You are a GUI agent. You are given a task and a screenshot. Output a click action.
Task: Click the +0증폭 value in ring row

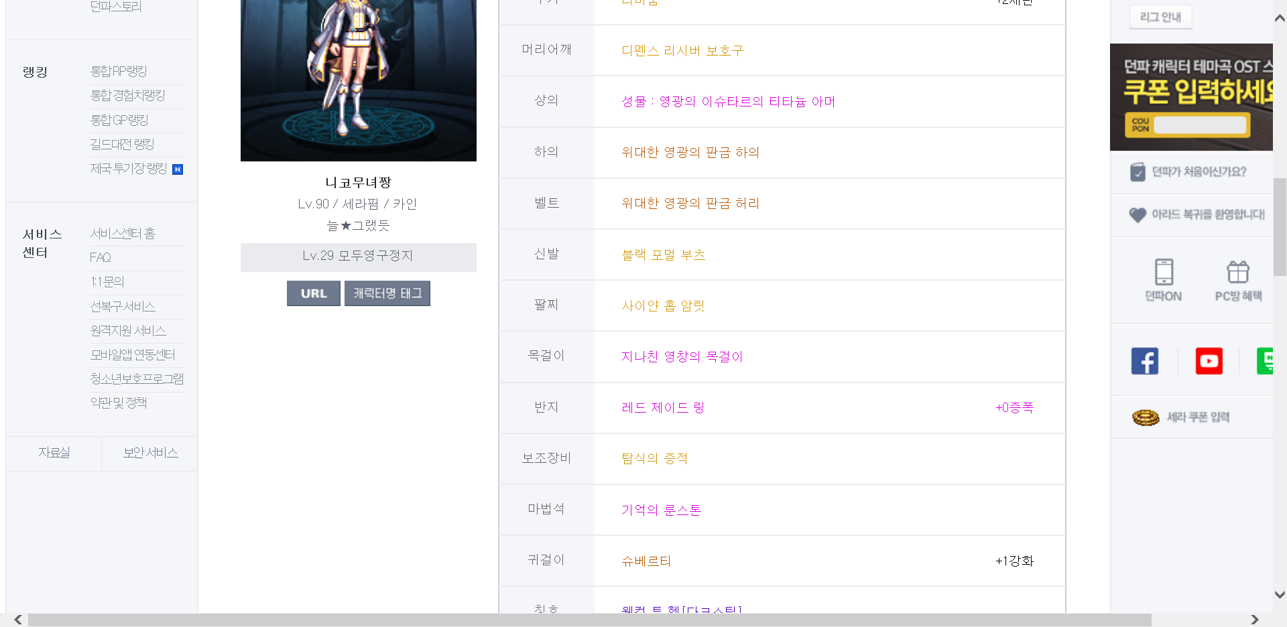(1014, 407)
